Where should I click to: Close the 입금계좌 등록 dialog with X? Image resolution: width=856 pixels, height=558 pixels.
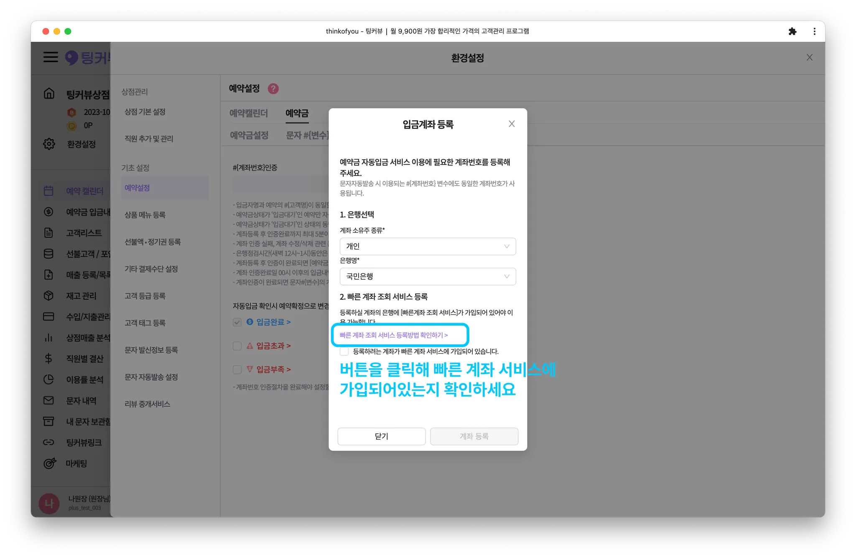coord(512,124)
